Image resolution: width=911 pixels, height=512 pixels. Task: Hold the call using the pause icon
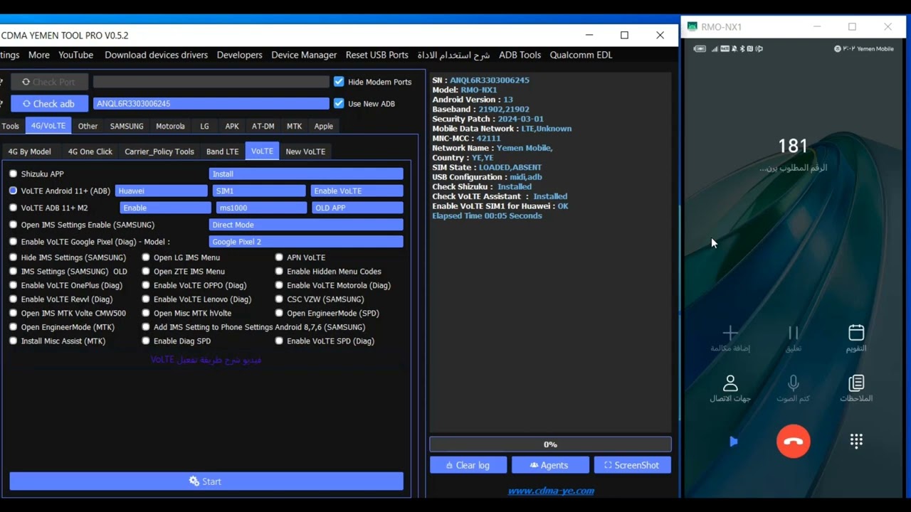tap(793, 333)
